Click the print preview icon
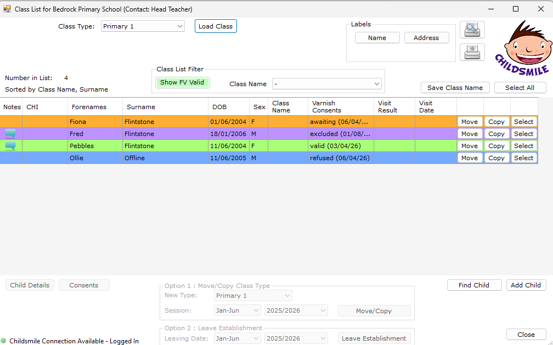This screenshot has height=345, width=553. click(x=472, y=30)
